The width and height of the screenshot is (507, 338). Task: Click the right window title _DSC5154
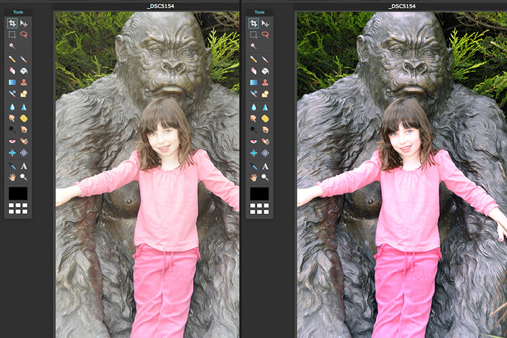click(402, 6)
